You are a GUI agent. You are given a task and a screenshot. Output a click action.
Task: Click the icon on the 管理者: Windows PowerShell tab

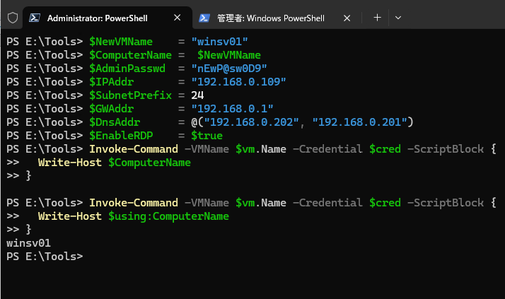coord(204,18)
